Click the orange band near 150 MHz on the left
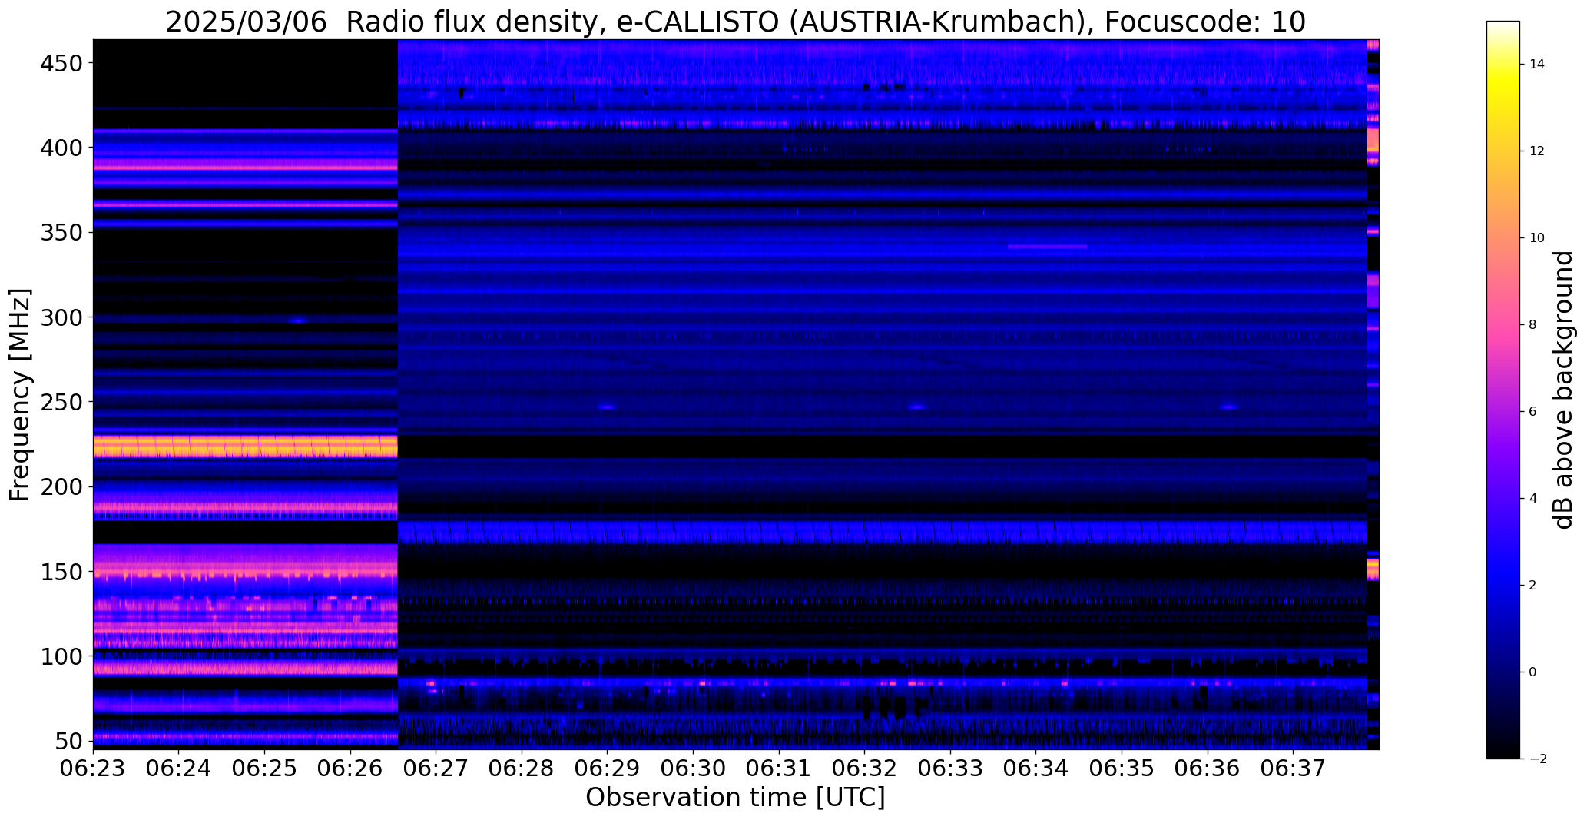 (245, 573)
